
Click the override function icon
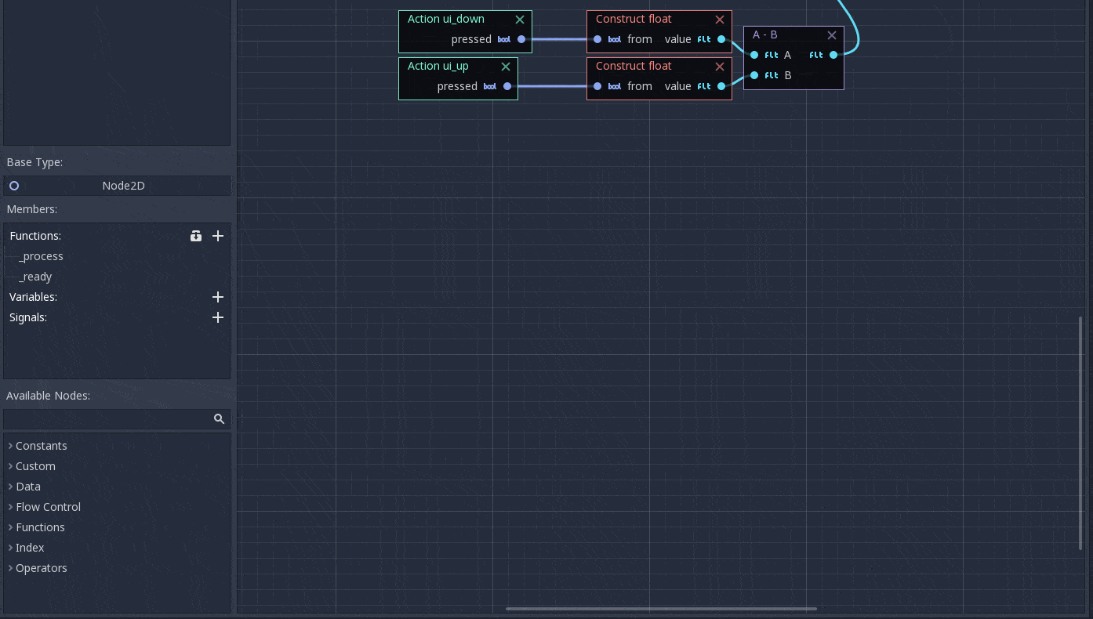click(196, 236)
